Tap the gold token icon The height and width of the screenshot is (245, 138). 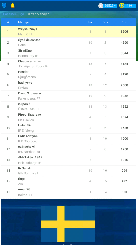click(x=122, y=6)
